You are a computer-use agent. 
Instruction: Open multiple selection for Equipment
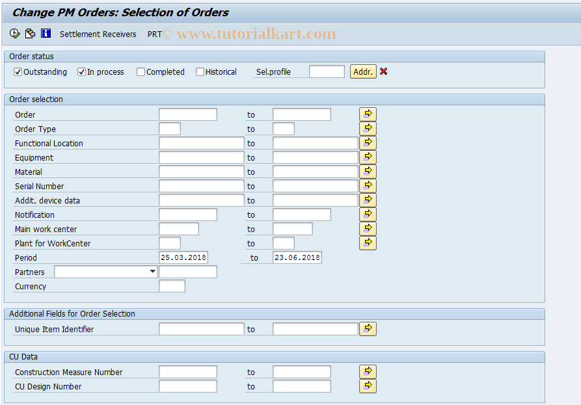coord(368,157)
